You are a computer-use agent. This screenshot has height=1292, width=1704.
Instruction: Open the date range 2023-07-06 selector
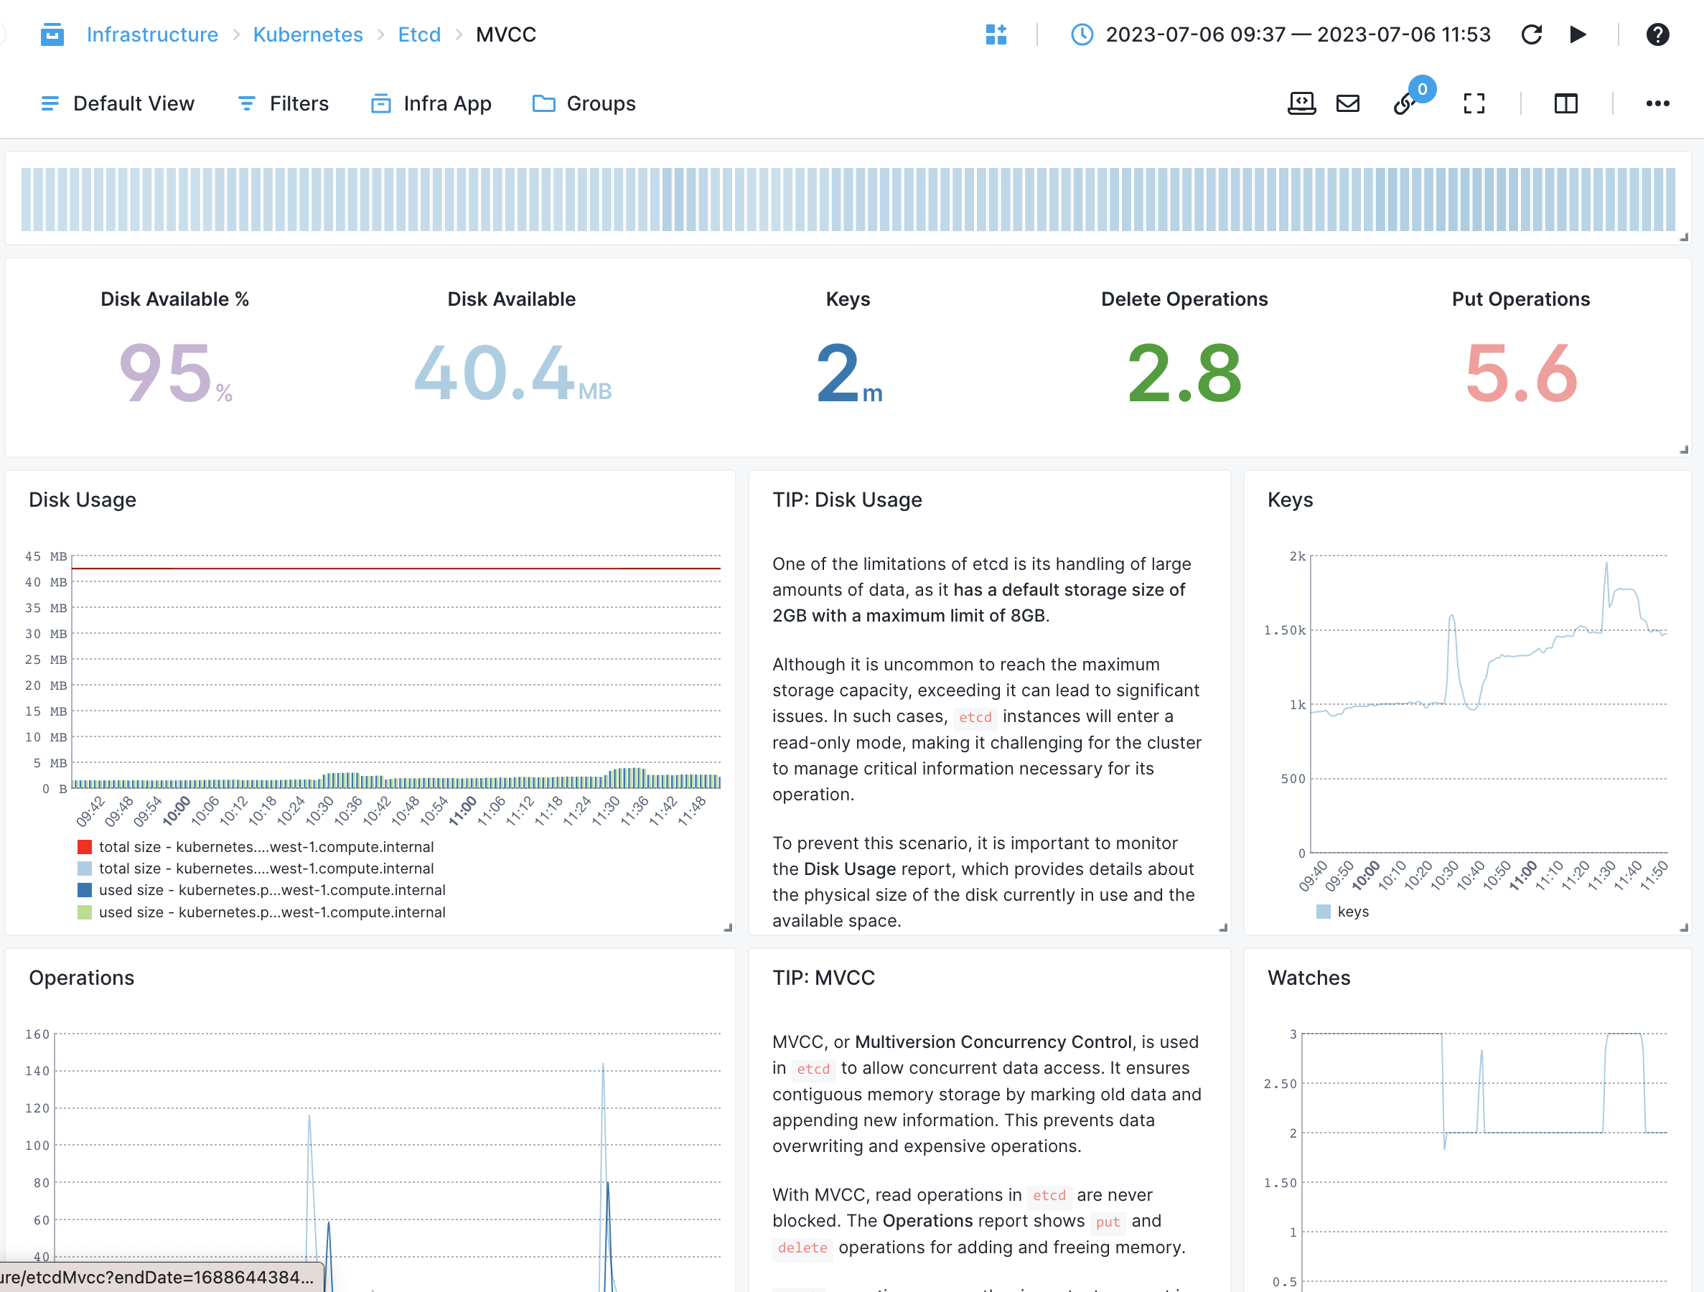coord(1297,34)
